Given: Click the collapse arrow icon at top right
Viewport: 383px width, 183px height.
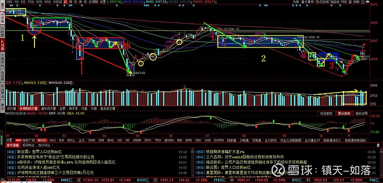Looking at the screenshot, I should point(368,2).
